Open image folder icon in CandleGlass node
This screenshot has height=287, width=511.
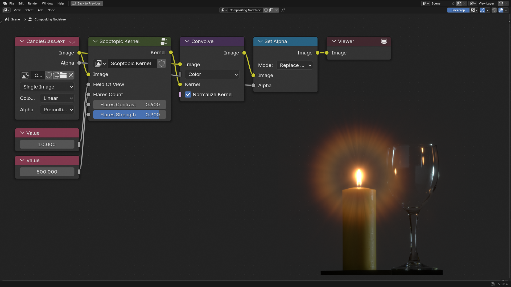pyautogui.click(x=63, y=75)
